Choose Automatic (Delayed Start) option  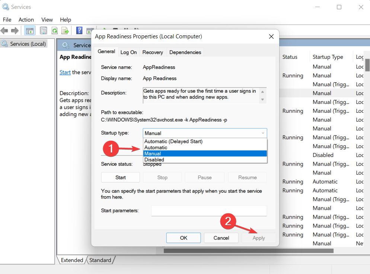205,141
